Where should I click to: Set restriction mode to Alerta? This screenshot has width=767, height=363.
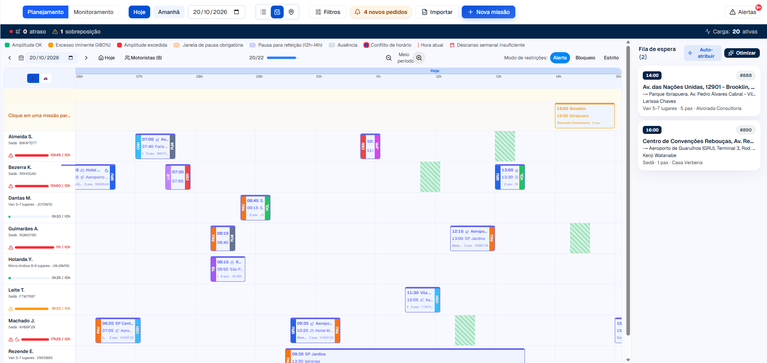point(560,58)
